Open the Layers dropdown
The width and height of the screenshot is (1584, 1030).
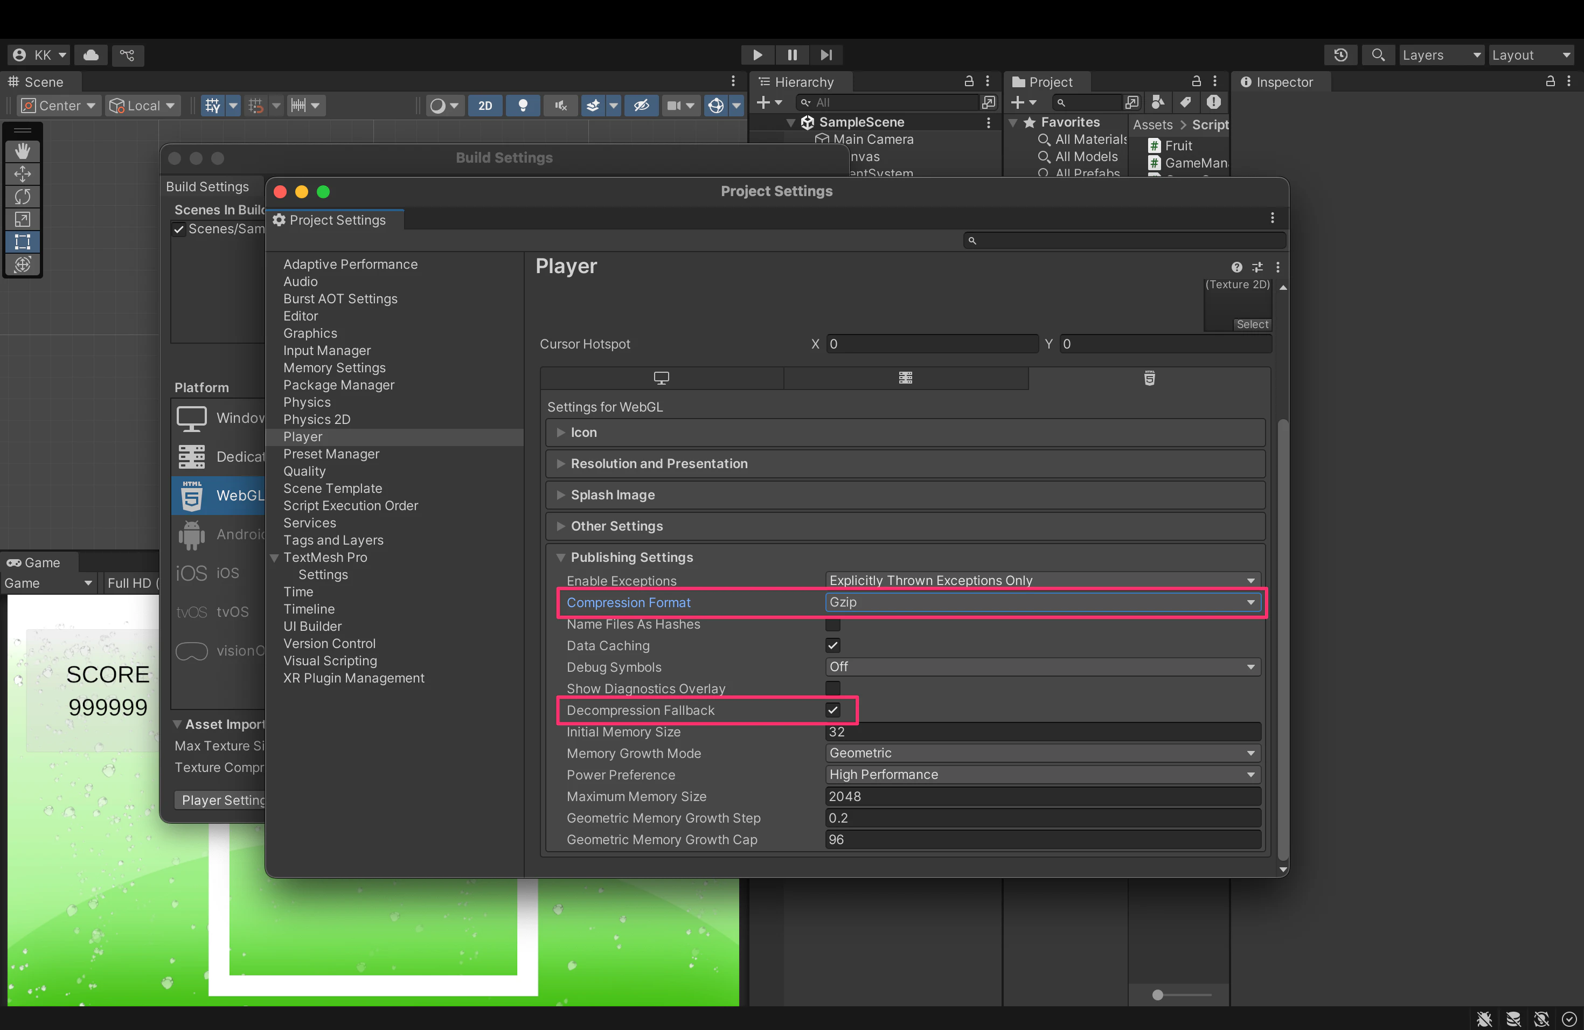[x=1441, y=55]
